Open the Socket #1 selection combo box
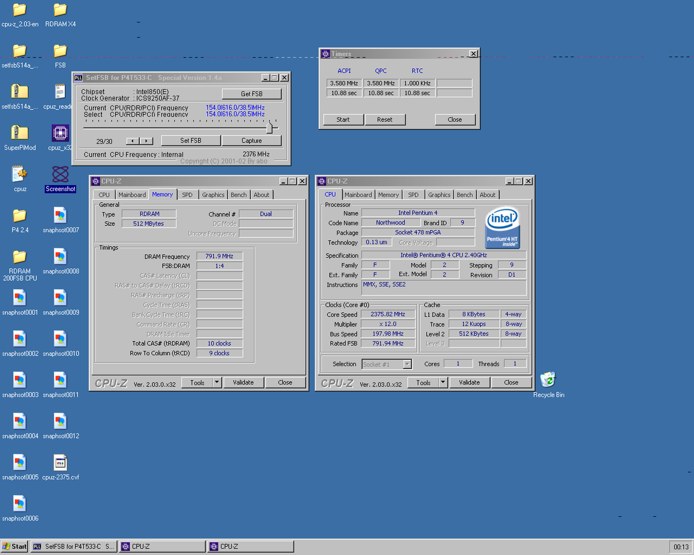The height and width of the screenshot is (555, 694). (387, 364)
